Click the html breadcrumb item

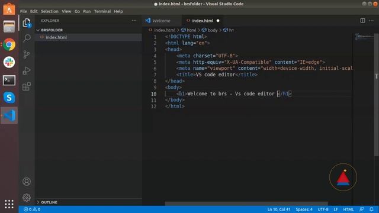[189, 30]
